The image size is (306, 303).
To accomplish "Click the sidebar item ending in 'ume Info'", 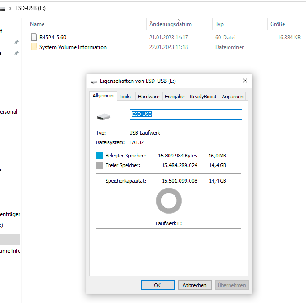I will point(10,251).
